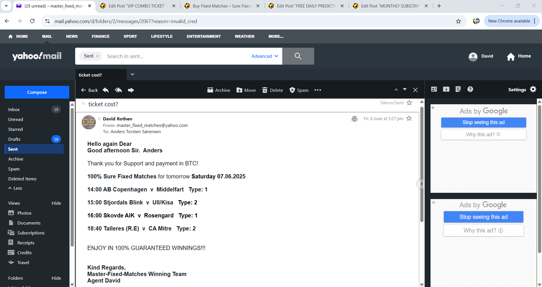Go to previous message with up arrow
The width and height of the screenshot is (542, 287).
tap(396, 89)
